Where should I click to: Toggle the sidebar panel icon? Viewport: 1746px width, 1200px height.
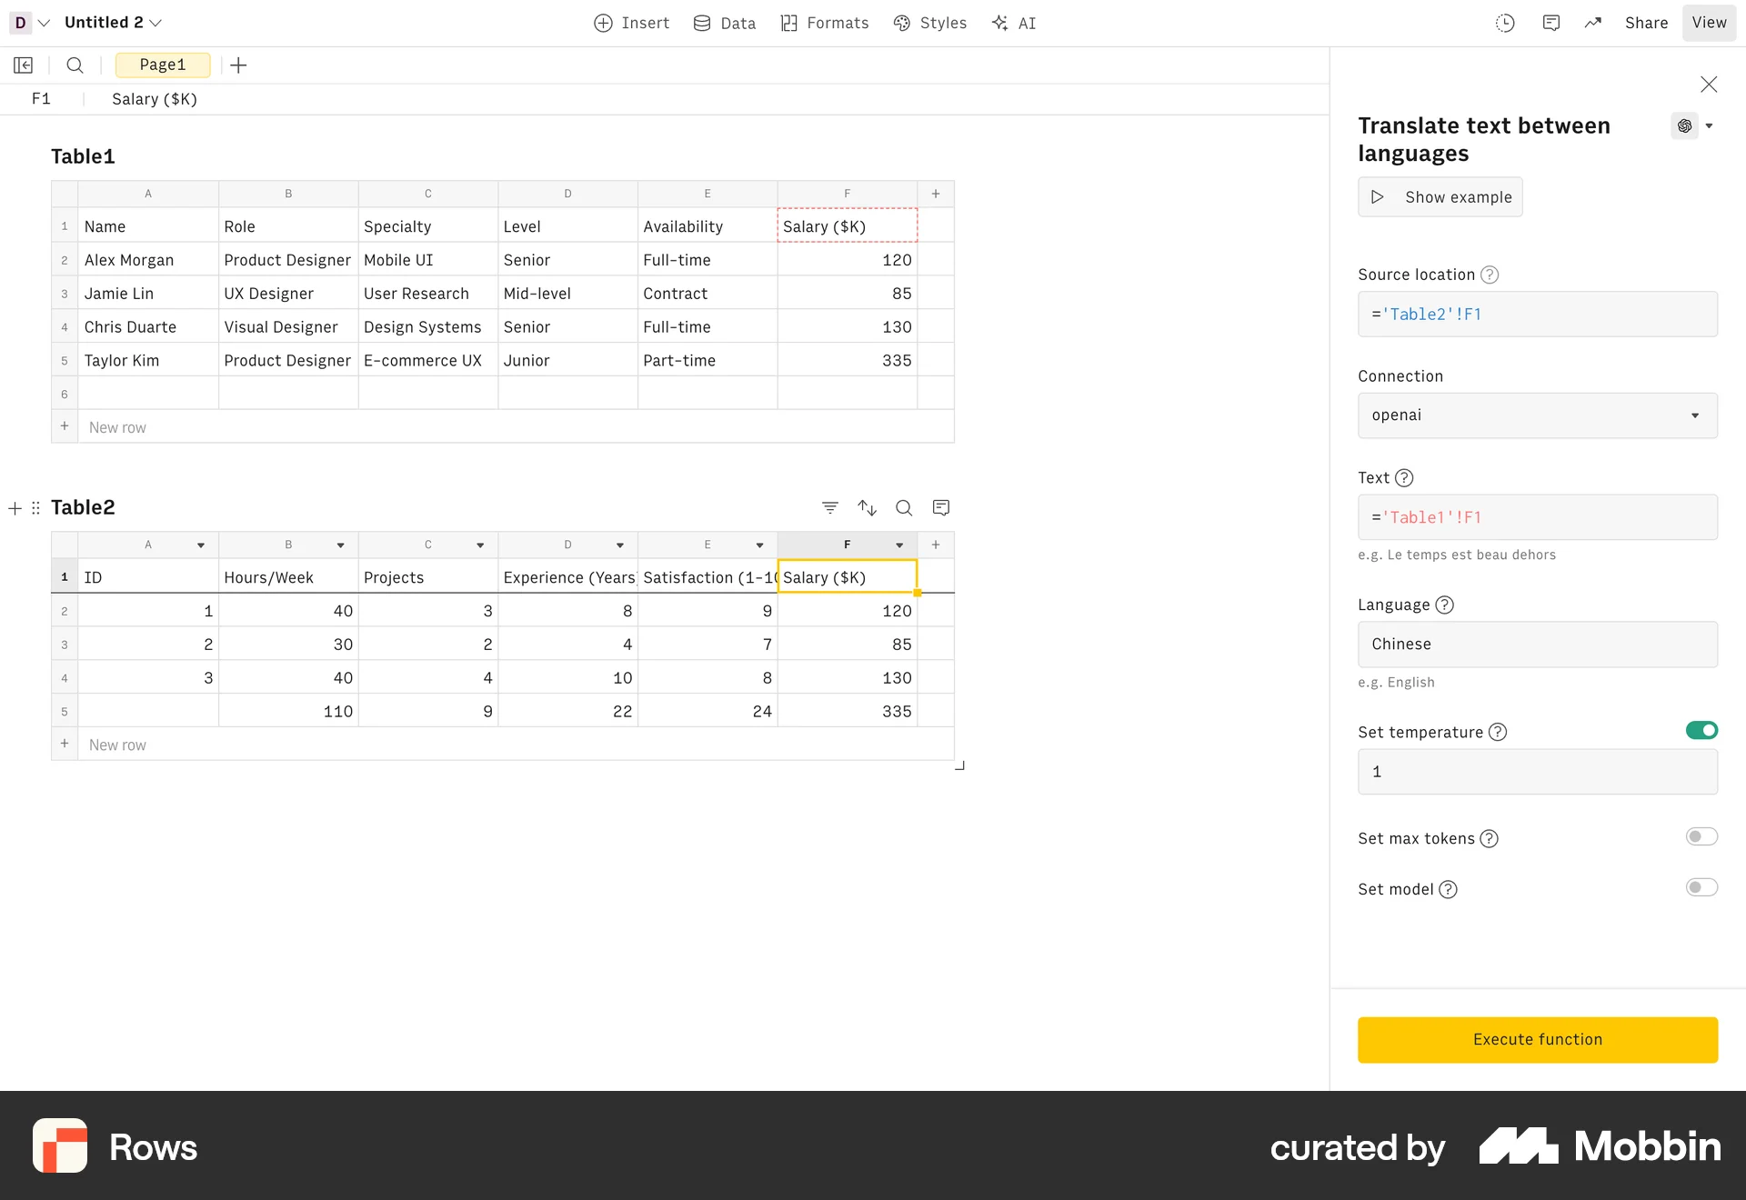23,65
